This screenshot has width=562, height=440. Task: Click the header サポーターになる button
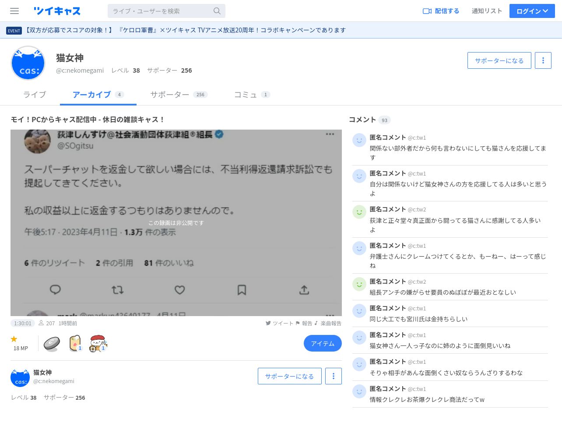click(499, 60)
